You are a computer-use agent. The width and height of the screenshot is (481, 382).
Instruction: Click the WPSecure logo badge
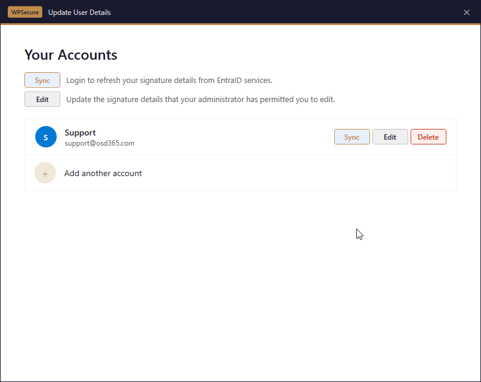tap(24, 13)
